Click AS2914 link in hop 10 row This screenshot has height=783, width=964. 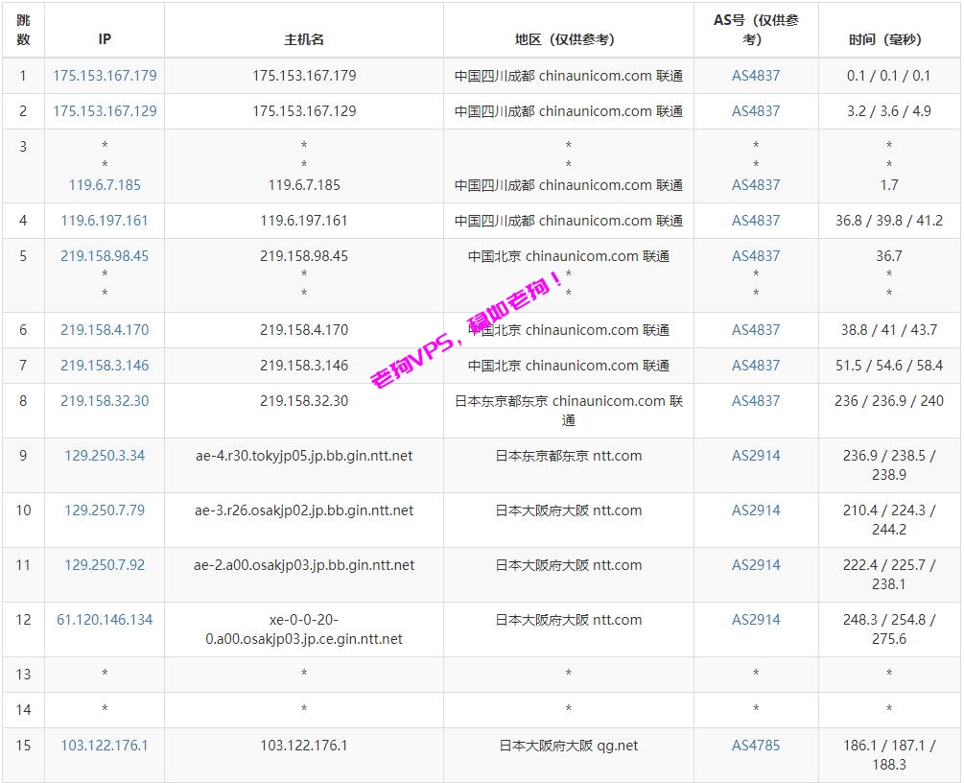pyautogui.click(x=756, y=510)
